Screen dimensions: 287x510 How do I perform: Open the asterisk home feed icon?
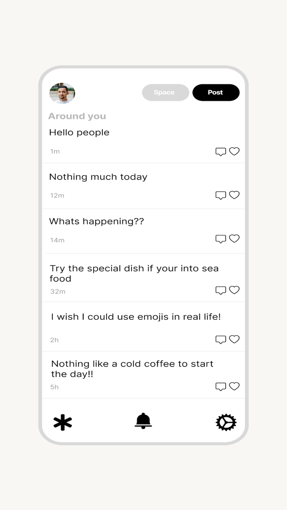click(x=63, y=422)
